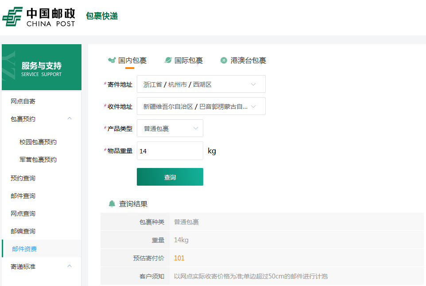Click the bell icon beside 查询结果
Image resolution: width=426 pixels, height=286 pixels.
tap(112, 204)
